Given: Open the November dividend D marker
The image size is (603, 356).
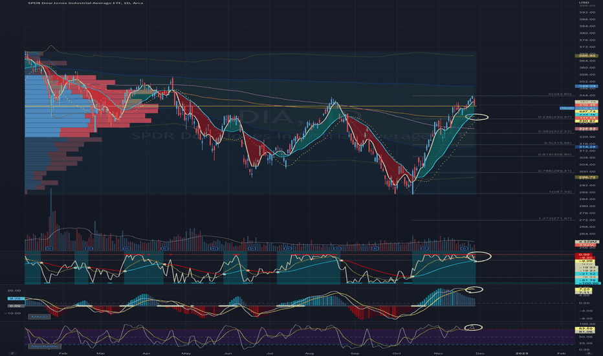Looking at the screenshot, I should (465, 249).
